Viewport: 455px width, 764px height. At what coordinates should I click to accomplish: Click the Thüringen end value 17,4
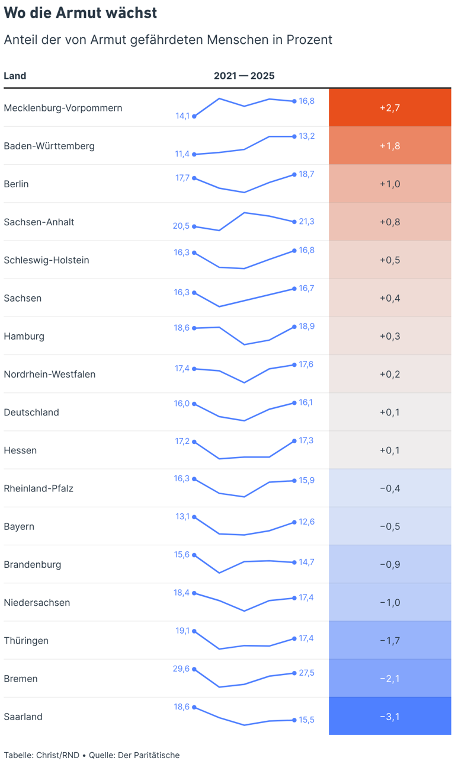point(306,638)
